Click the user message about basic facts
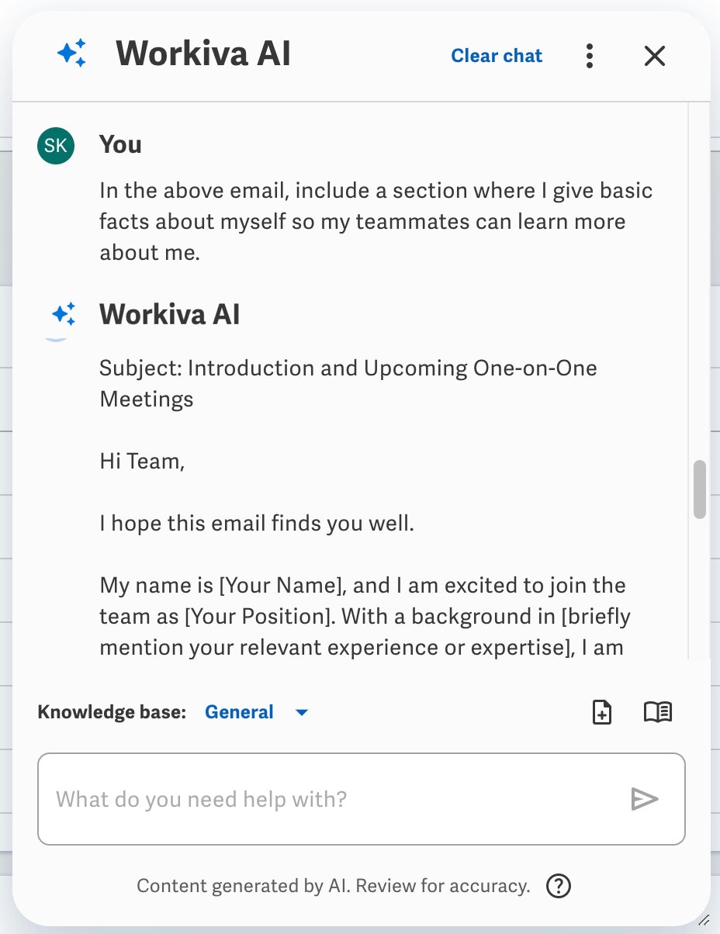The width and height of the screenshot is (720, 934). (x=376, y=222)
